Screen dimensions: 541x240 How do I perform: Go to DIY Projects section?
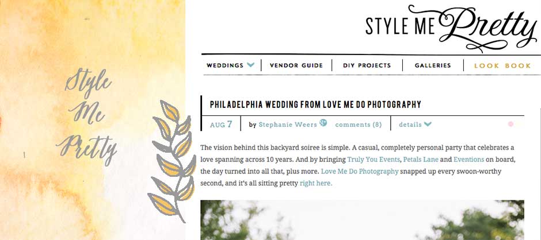coord(367,65)
